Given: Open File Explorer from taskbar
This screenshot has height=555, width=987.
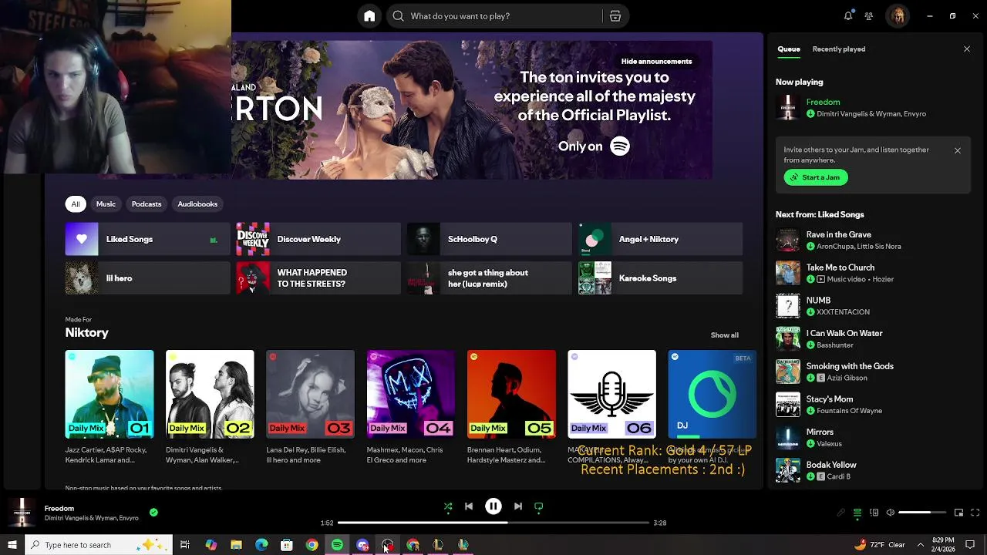Looking at the screenshot, I should pos(236,545).
